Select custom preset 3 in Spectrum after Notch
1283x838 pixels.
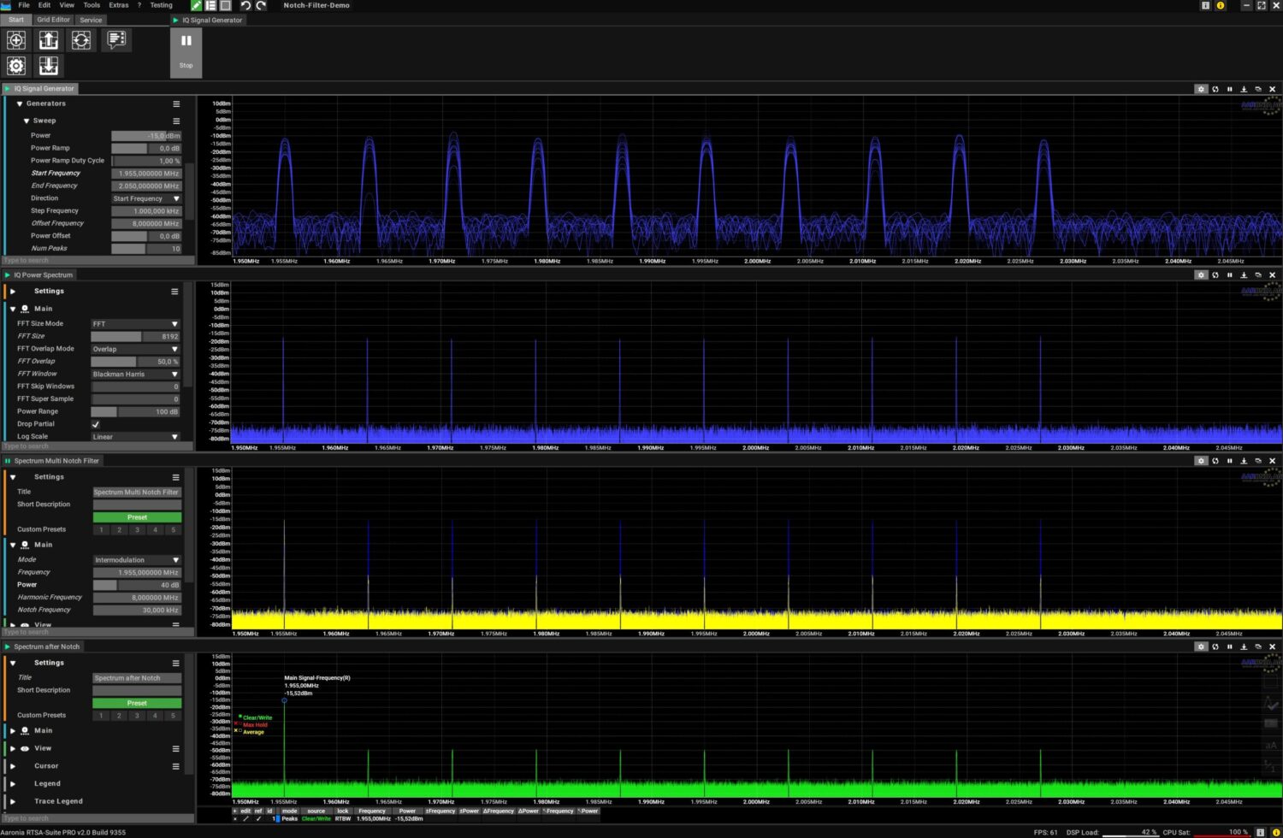(137, 716)
